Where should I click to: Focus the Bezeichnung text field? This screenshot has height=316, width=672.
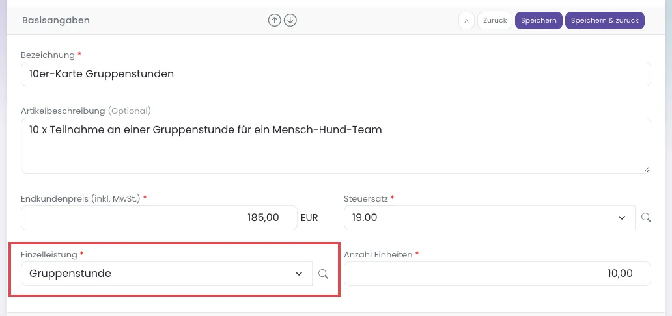coord(336,74)
